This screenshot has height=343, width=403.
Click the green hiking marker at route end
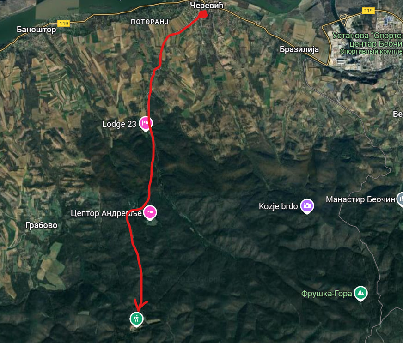pos(136,319)
